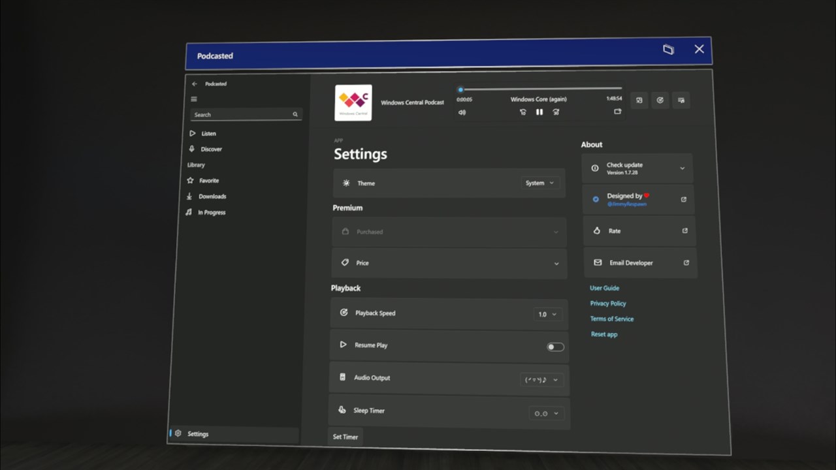836x470 pixels.
Task: Open the Audio Output device dropdown
Action: pyautogui.click(x=542, y=380)
